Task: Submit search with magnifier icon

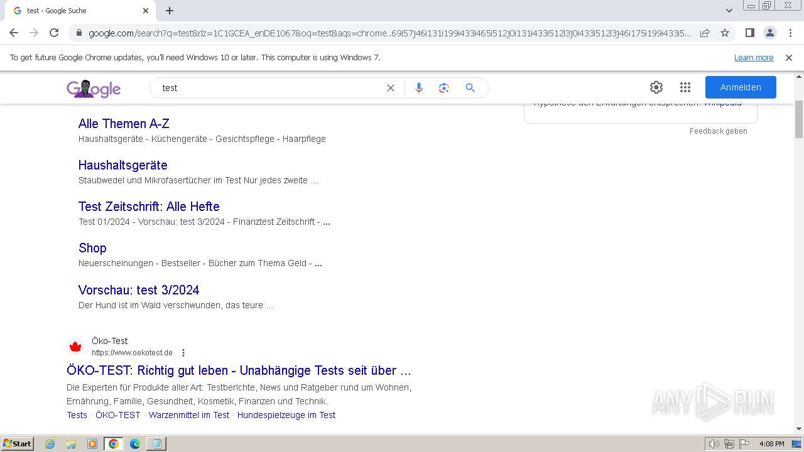Action: [470, 88]
